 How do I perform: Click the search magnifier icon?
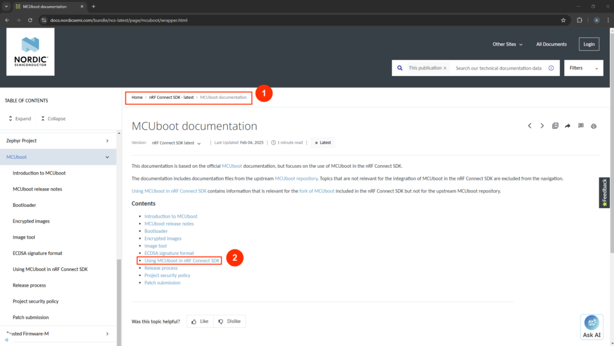399,68
